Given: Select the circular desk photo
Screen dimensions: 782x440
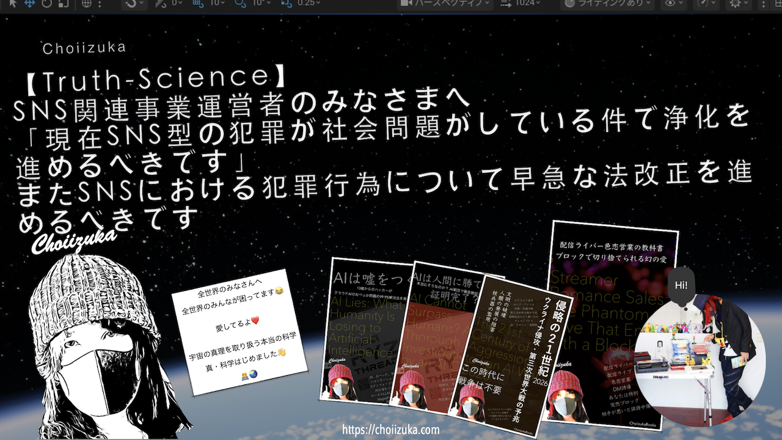Looking at the screenshot, I should (x=700, y=361).
